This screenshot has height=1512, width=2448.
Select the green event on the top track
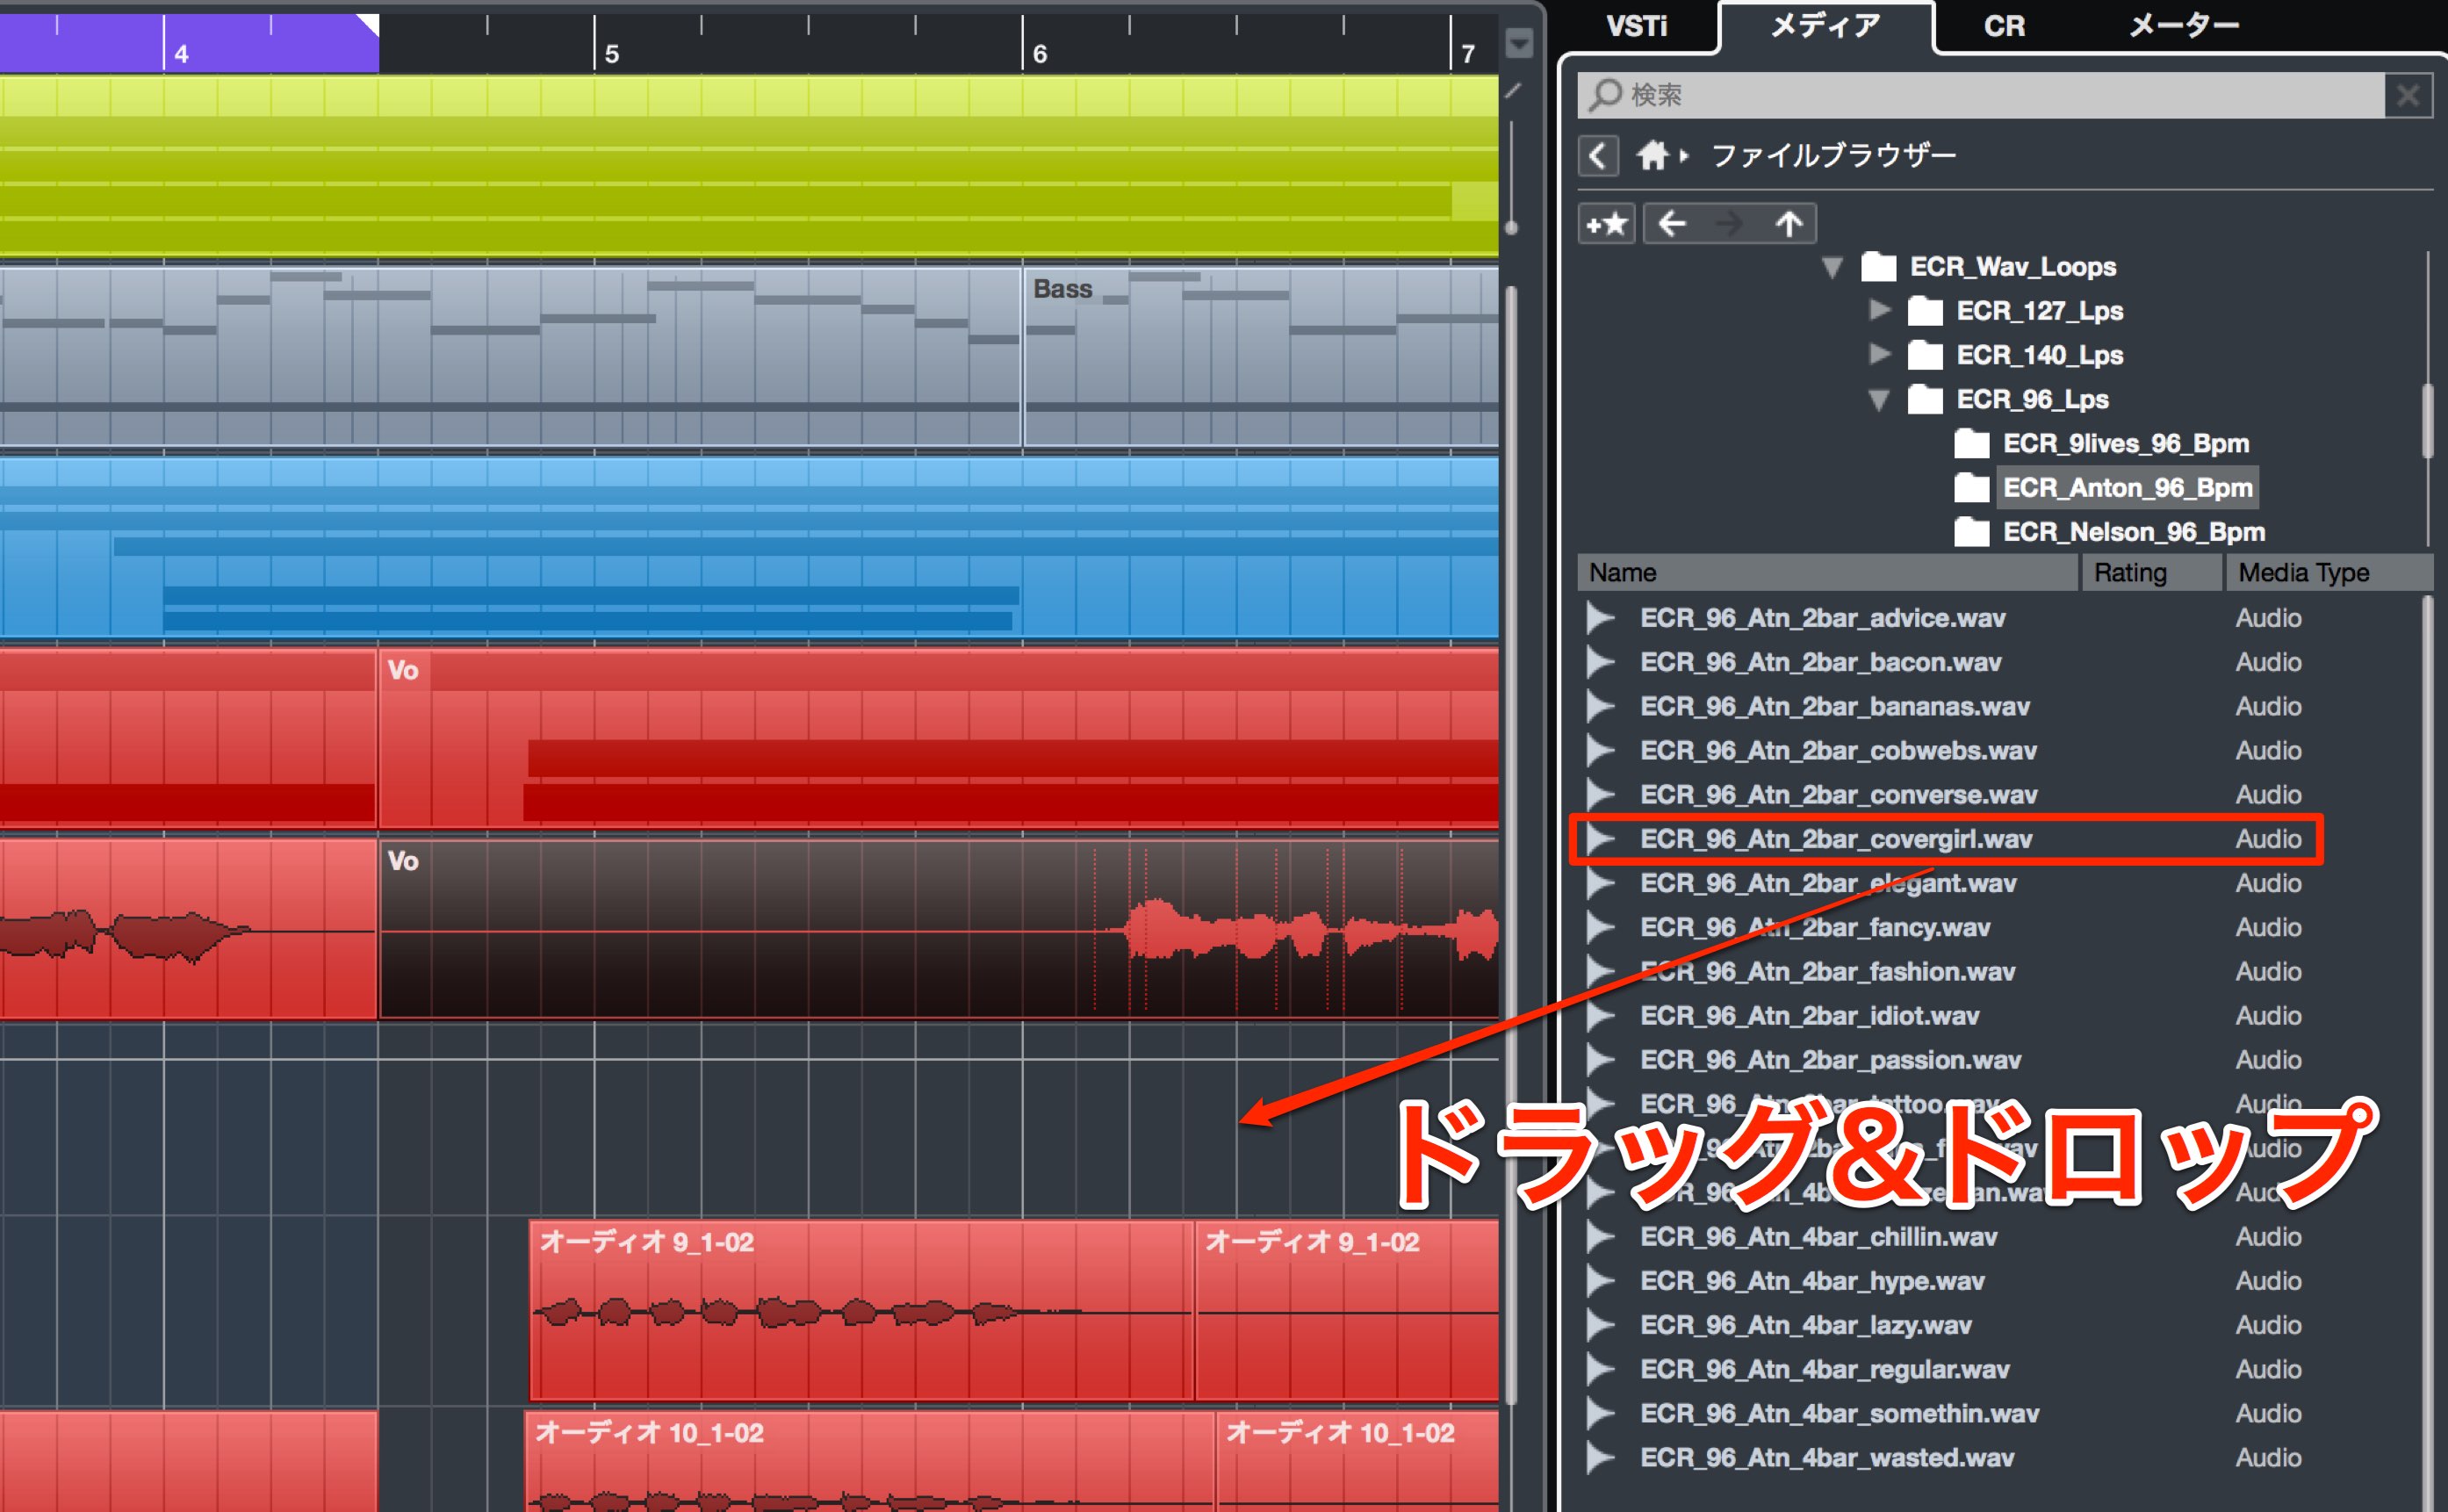(749, 165)
